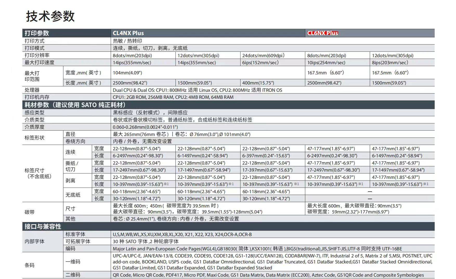Screen dimensions: 456x279
Task: Select the 热敏 / 热转印 cell
Action: click(127, 41)
